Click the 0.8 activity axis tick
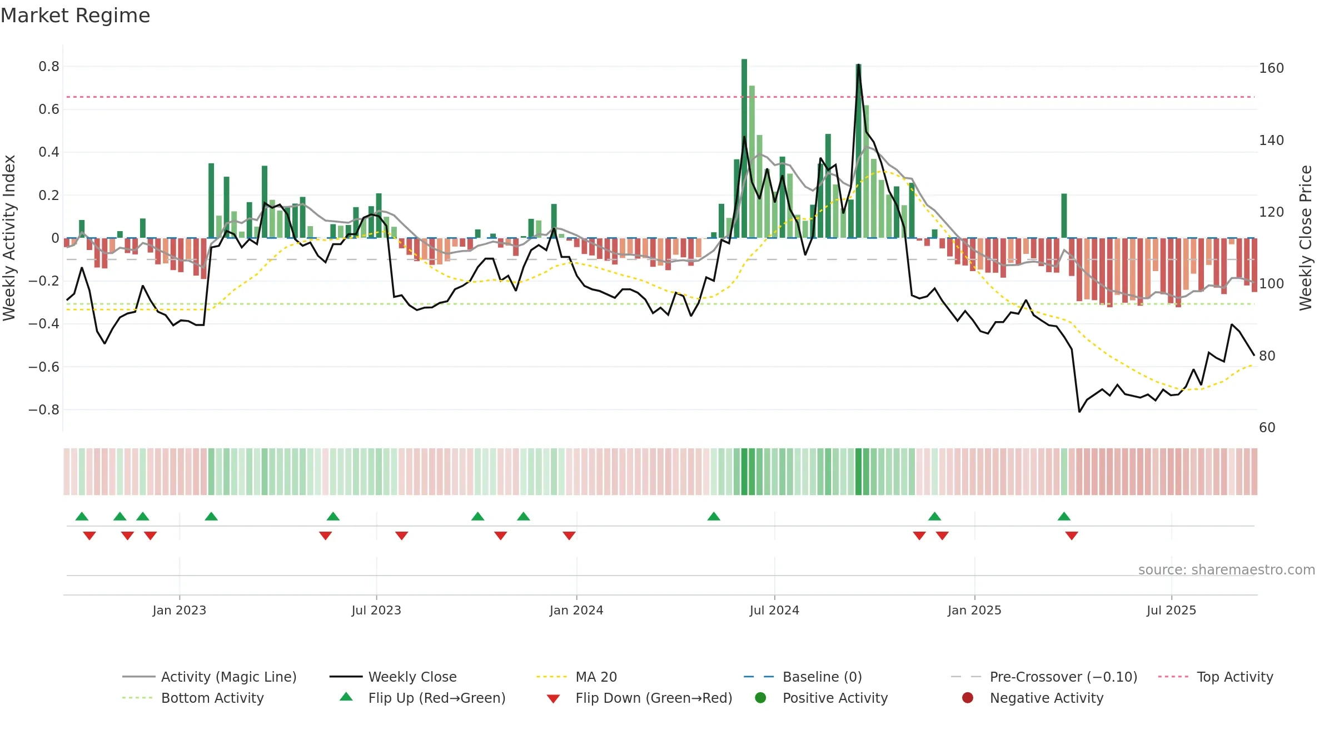Image resolution: width=1334 pixels, height=750 pixels. coord(49,67)
